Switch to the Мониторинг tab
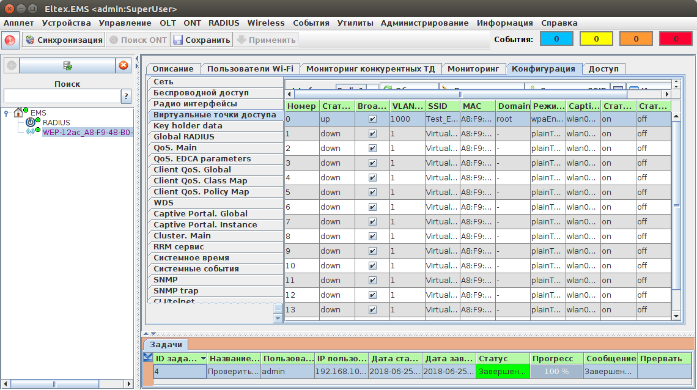Screen dimensions: 697x390 click(473, 69)
